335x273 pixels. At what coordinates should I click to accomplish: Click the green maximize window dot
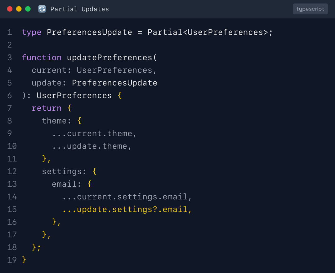point(28,9)
